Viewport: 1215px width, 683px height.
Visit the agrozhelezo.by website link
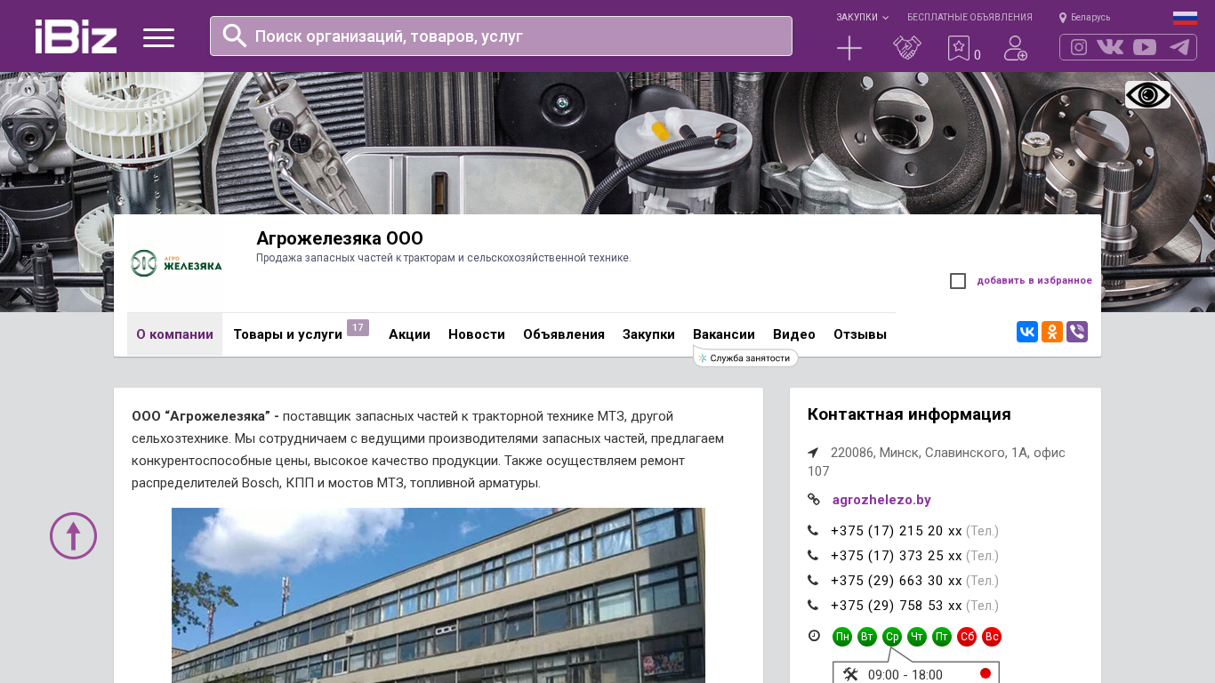coord(881,500)
